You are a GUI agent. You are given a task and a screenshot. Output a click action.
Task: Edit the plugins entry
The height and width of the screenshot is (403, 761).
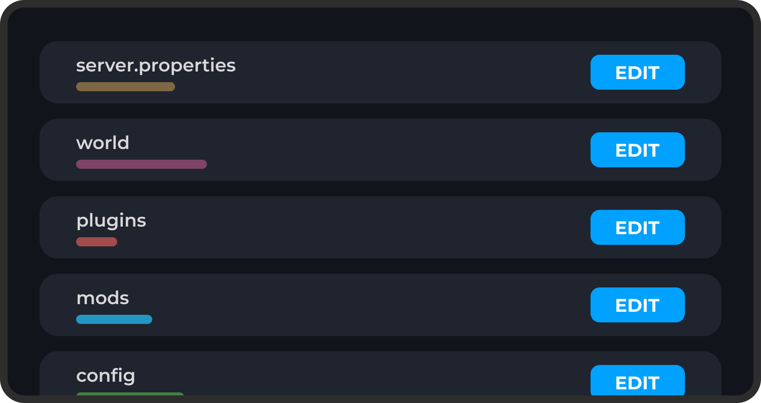pos(637,228)
